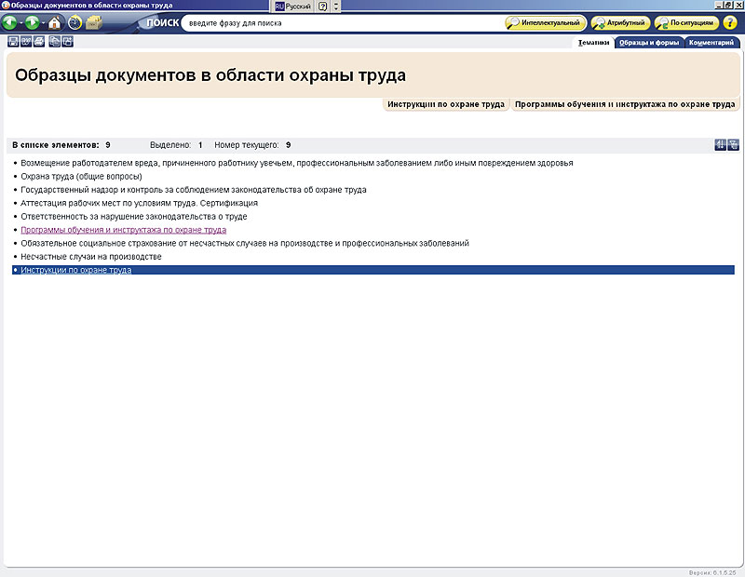Click the Print icon in toolbar
This screenshot has height=577, width=745.
(39, 42)
